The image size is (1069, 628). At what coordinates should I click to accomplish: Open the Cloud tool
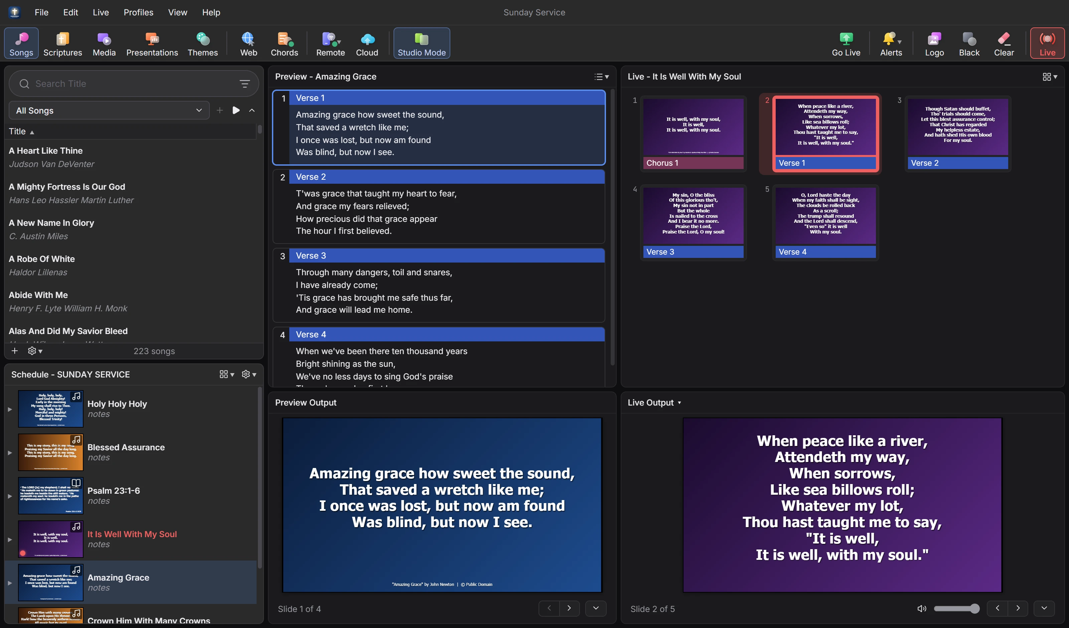click(367, 43)
